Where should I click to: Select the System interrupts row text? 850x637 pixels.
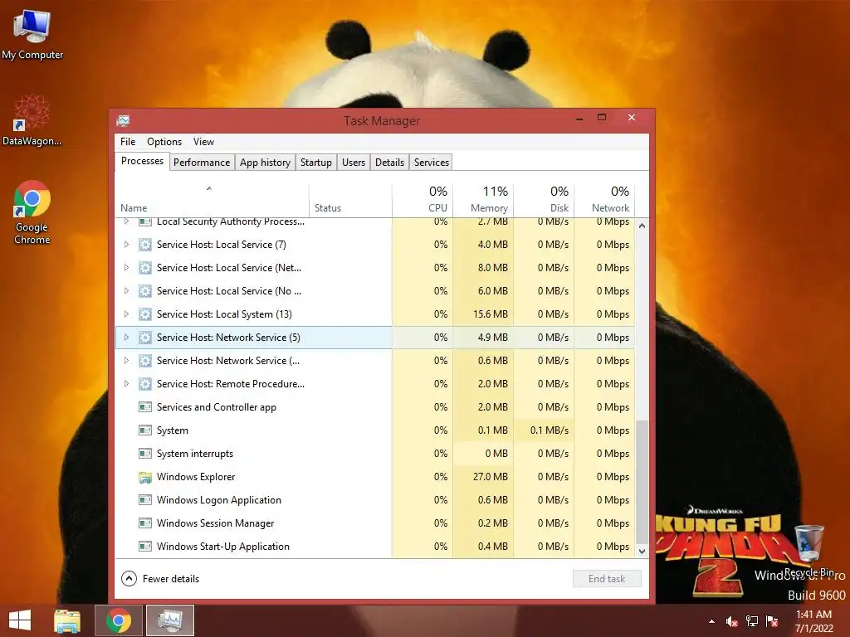pyautogui.click(x=194, y=454)
